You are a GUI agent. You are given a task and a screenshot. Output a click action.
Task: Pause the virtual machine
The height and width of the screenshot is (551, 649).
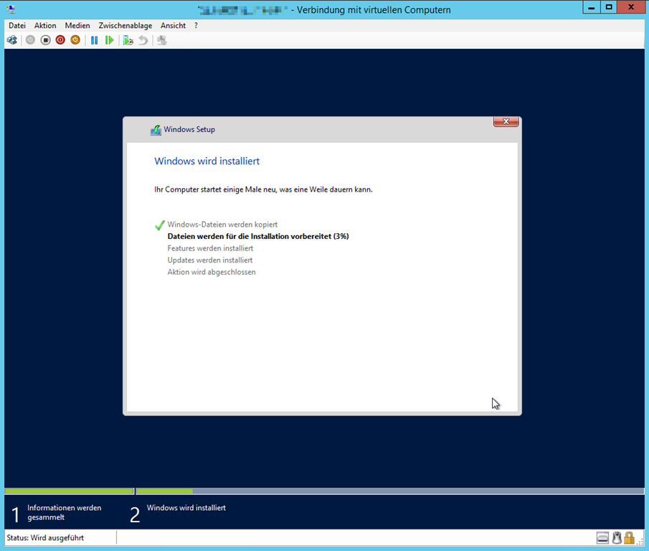[x=94, y=40]
